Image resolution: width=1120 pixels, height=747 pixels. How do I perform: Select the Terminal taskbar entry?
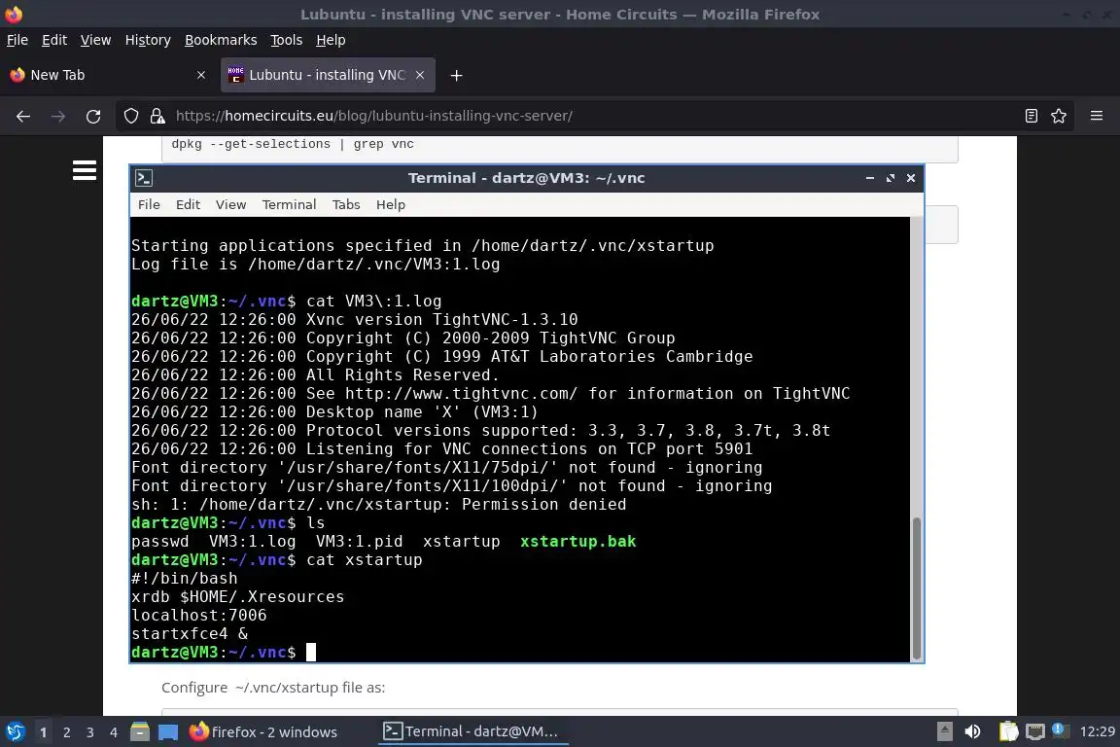(472, 731)
